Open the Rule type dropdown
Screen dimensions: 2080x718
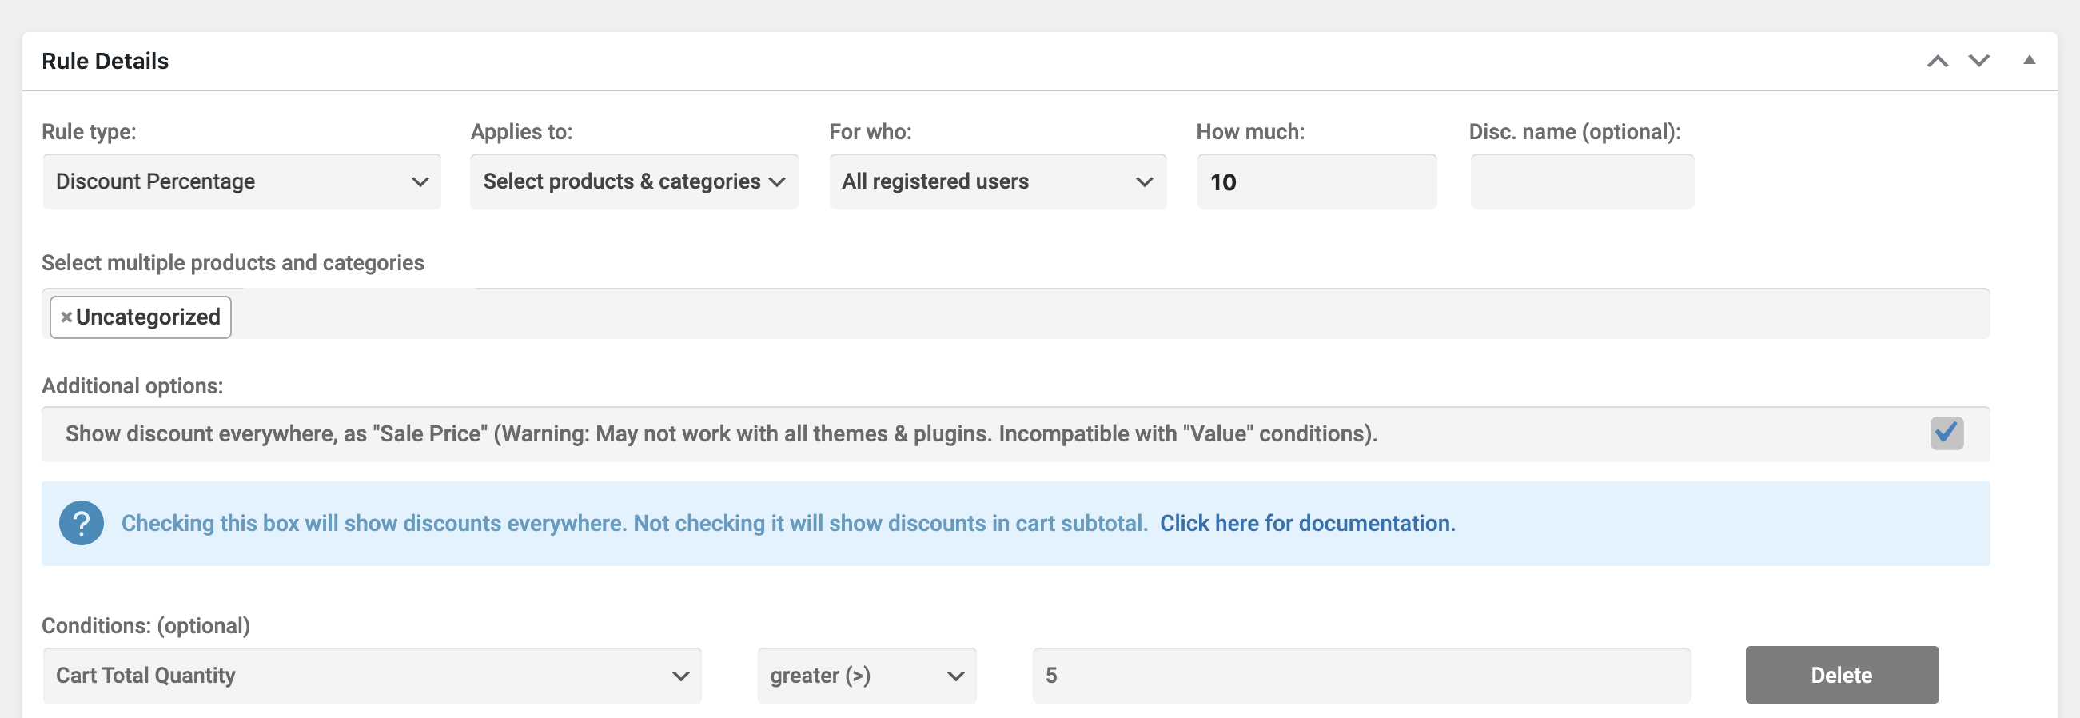(x=241, y=181)
